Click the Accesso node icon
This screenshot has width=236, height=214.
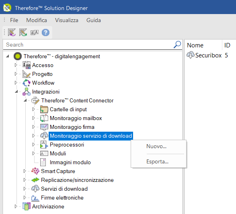coord(27,65)
